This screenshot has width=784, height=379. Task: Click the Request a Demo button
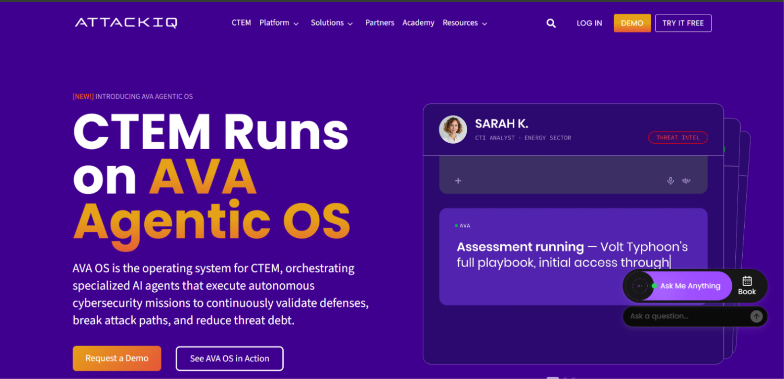[x=117, y=358]
